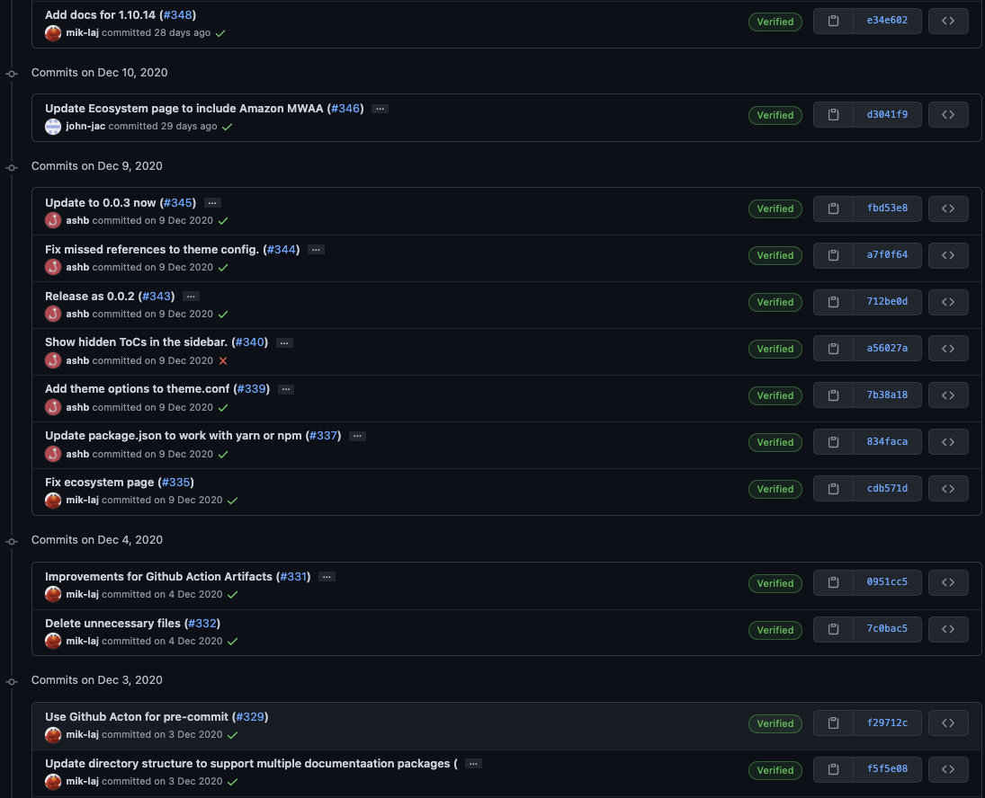Click ashb's avatar beside Release as 0.0.2
The image size is (985, 798).
53,314
